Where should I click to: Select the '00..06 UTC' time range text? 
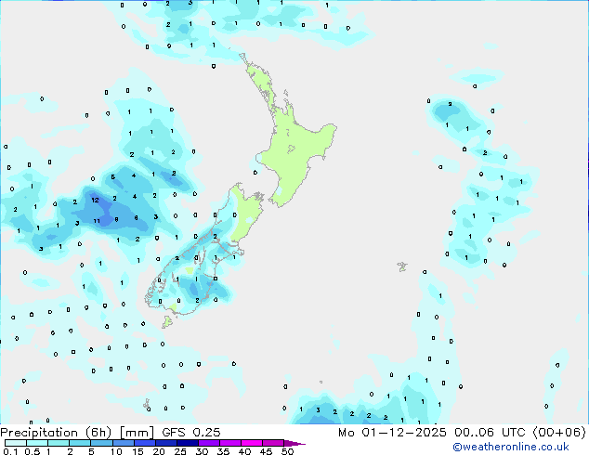[490, 433]
